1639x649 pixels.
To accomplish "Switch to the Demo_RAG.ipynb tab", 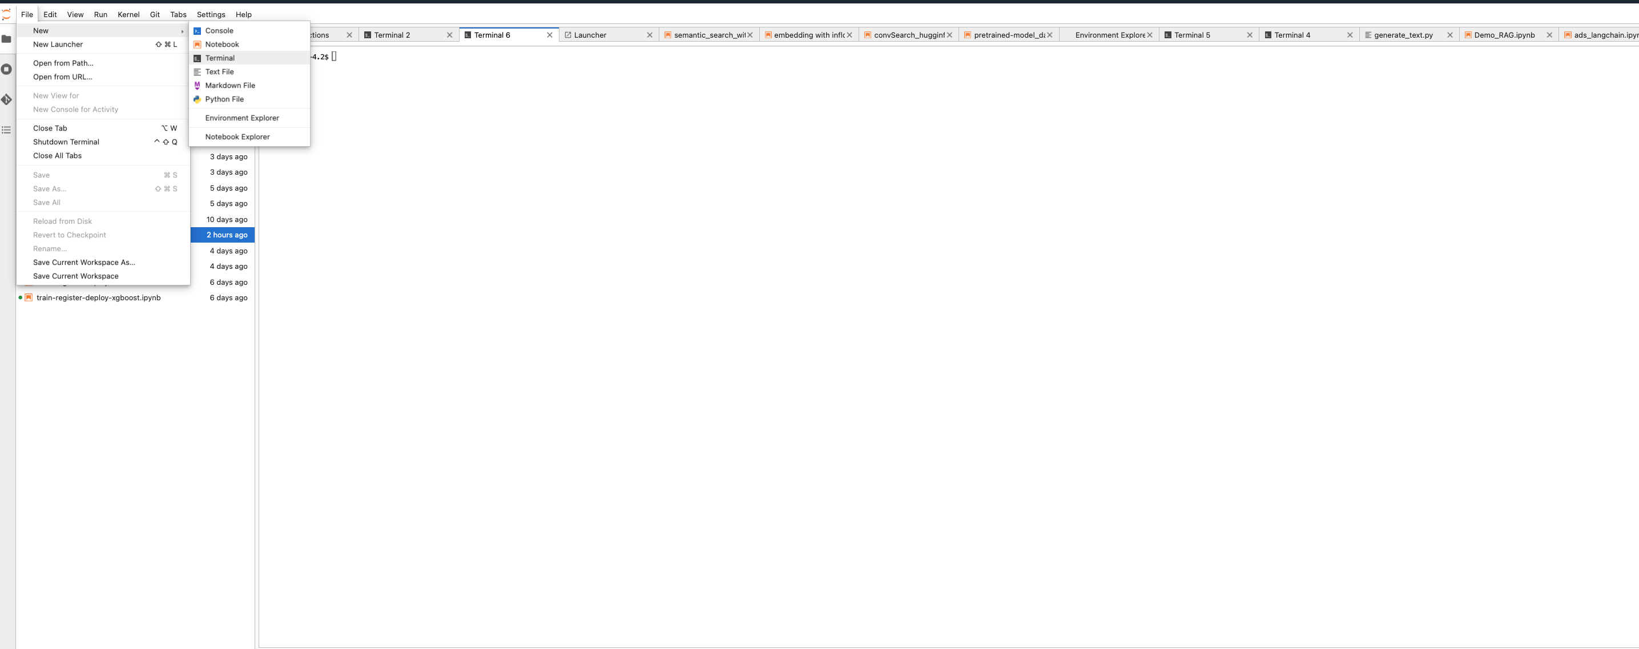I will tap(1504, 35).
